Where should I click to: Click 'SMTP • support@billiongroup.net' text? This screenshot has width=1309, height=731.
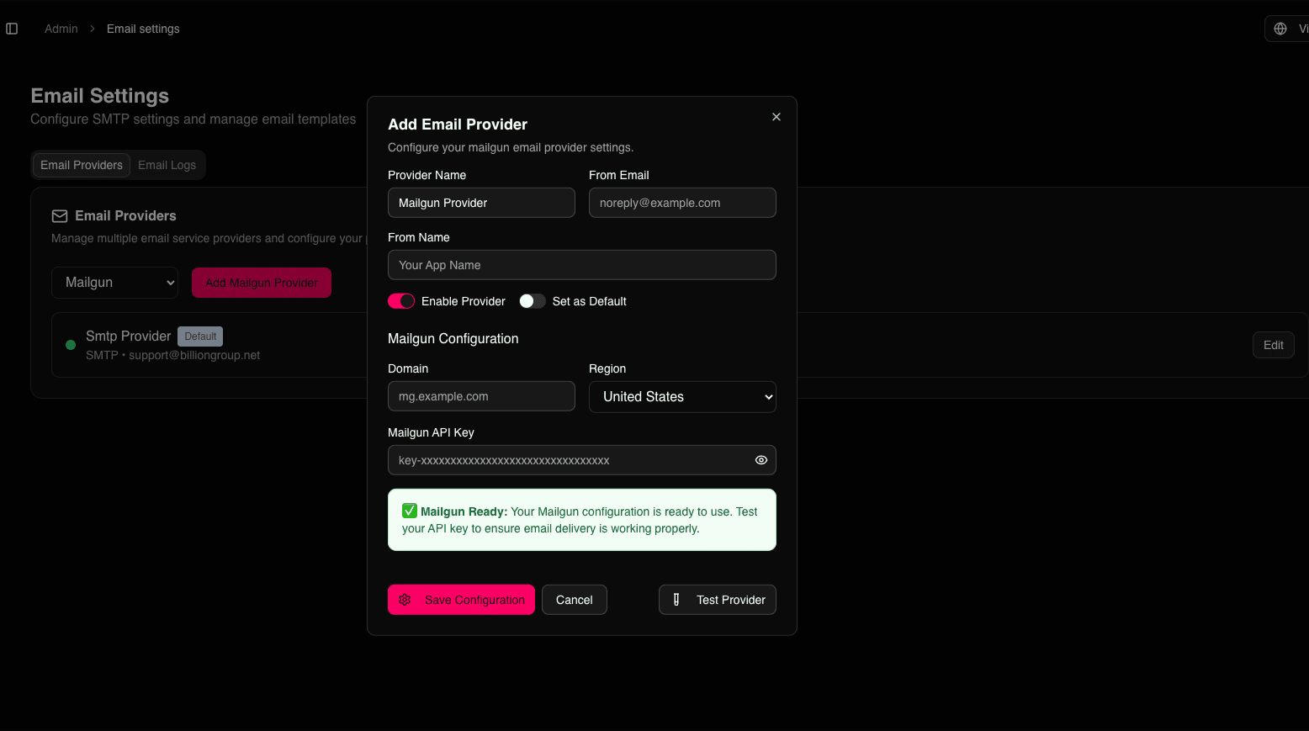click(x=172, y=355)
